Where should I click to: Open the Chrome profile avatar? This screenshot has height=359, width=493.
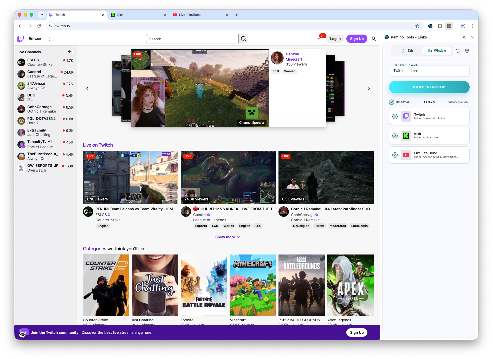point(463,26)
